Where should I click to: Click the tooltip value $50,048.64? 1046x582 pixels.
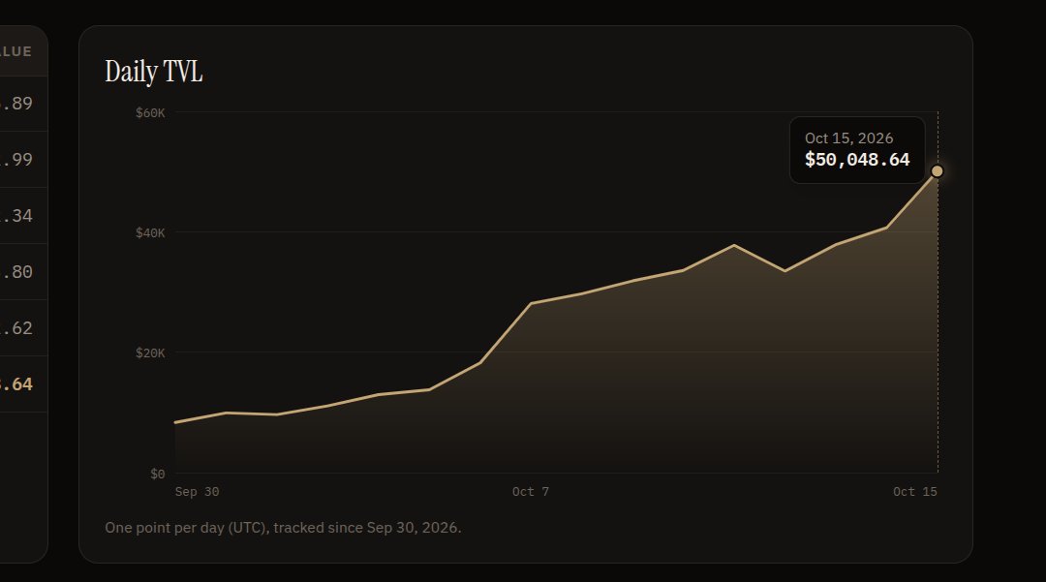pos(857,160)
